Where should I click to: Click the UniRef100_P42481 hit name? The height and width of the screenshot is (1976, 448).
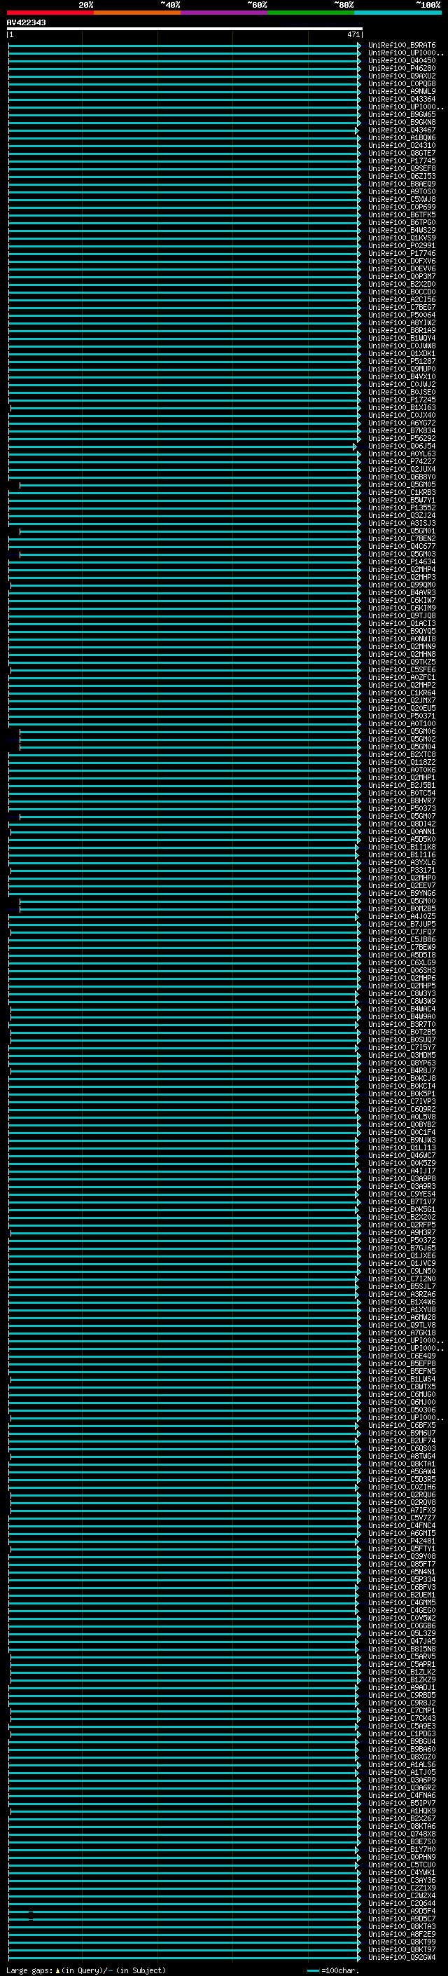[402, 1541]
